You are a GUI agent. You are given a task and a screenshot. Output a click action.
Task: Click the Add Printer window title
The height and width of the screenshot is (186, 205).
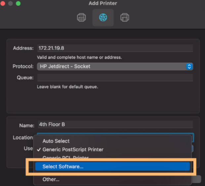[x=103, y=3]
